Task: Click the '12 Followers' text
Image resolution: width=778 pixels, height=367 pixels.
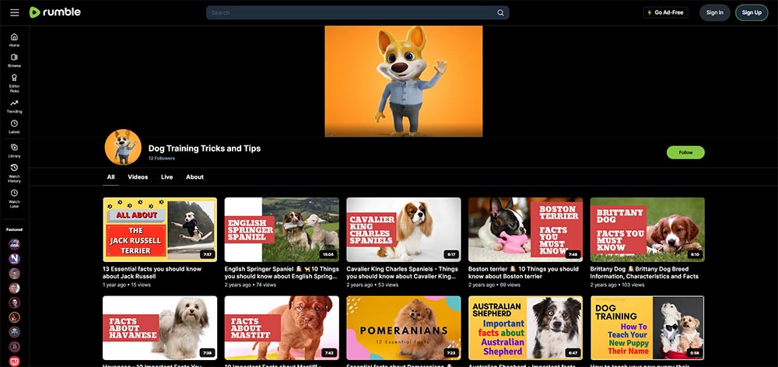Action: coord(162,159)
